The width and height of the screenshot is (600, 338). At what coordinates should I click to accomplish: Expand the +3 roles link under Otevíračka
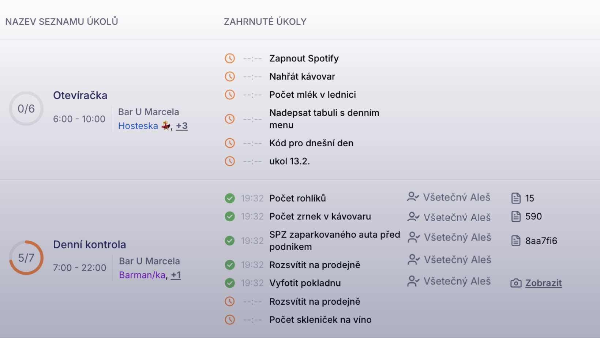click(182, 126)
